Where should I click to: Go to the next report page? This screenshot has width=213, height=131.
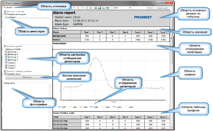(x=74, y=8)
